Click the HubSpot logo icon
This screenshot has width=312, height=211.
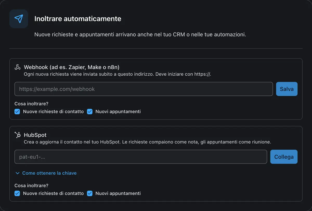[x=17, y=135]
